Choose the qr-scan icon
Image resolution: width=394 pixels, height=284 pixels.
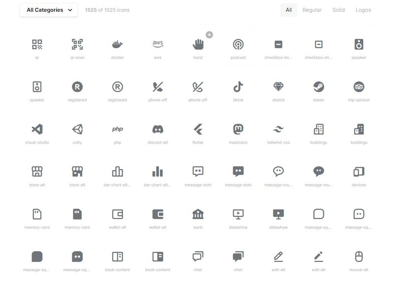(77, 44)
